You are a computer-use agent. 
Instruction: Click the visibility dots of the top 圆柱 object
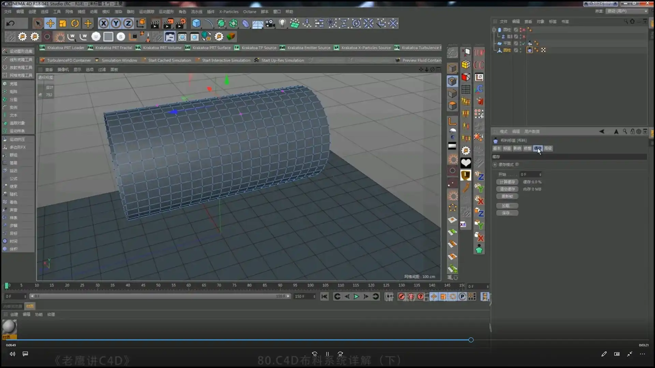520,30
